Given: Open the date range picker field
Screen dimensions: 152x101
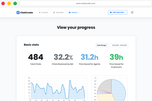Looking at the screenshot, I should 118,45.
